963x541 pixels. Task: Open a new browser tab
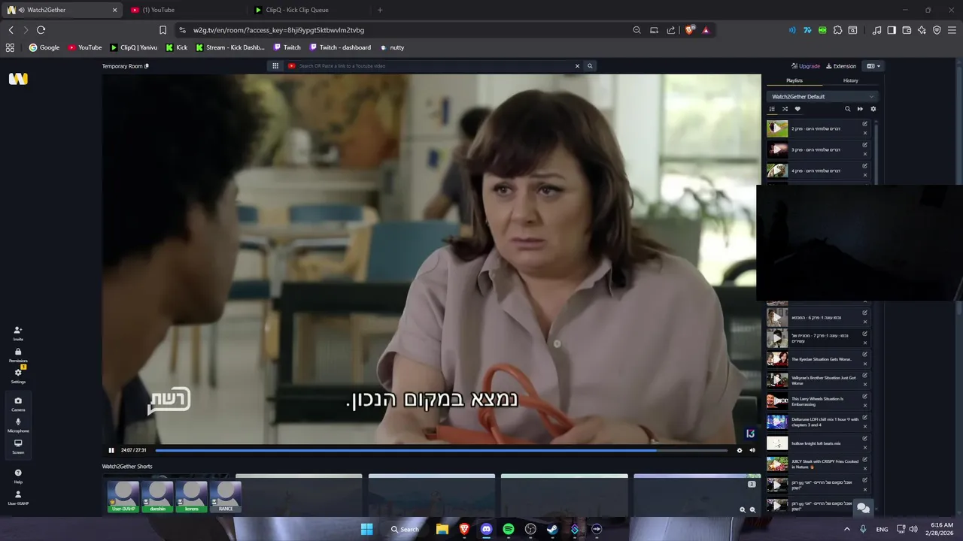tap(380, 10)
